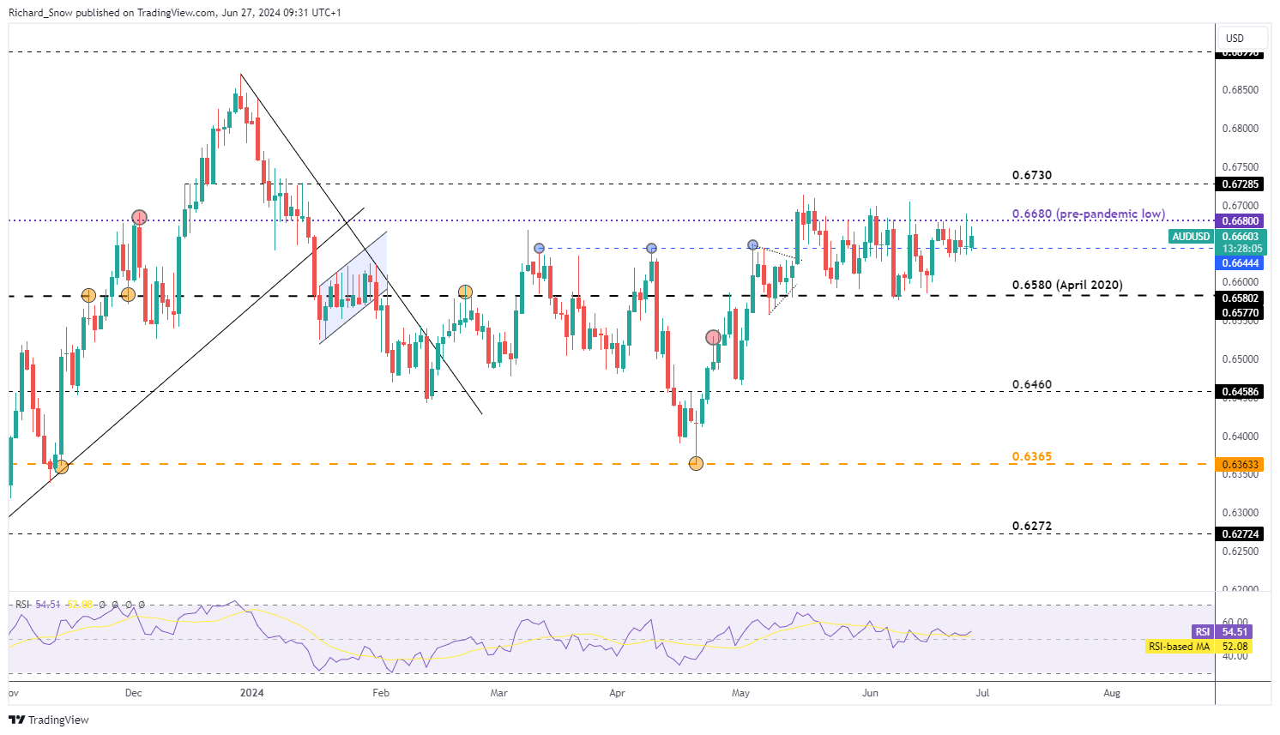This screenshot has width=1280, height=735.
Task: Click the TradingView logo in the footer
Action: pos(49,720)
